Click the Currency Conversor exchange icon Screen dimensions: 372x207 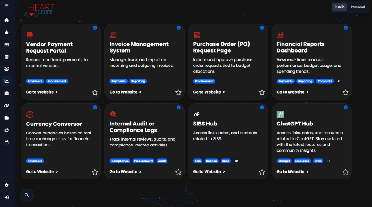point(30,115)
